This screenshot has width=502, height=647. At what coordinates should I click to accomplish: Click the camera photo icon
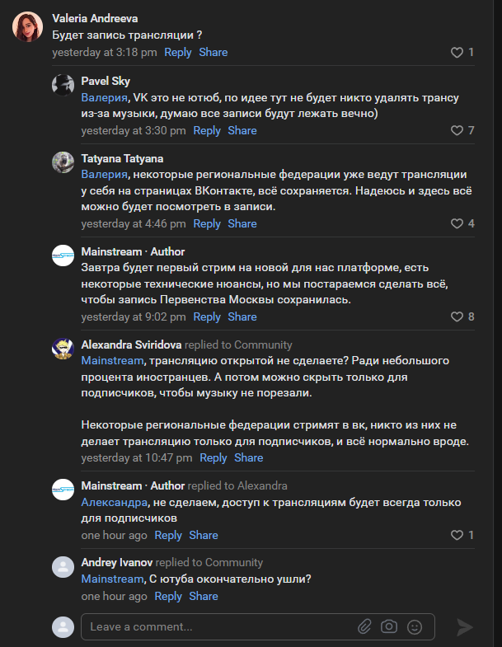click(389, 627)
